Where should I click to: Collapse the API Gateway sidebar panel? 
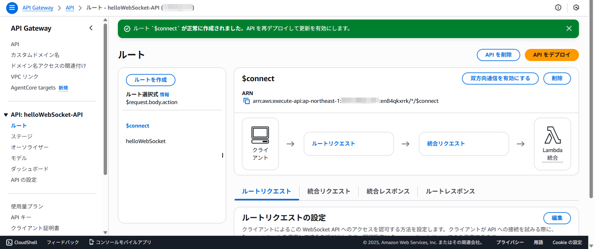[x=91, y=28]
